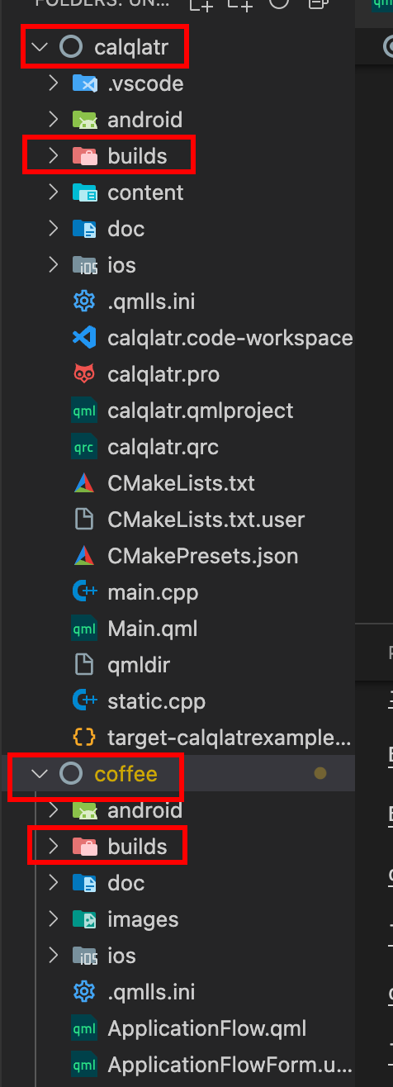Click the CMake icon beside CMakePresets.json
Viewport: 393px width, 1087px height.
[x=84, y=556]
